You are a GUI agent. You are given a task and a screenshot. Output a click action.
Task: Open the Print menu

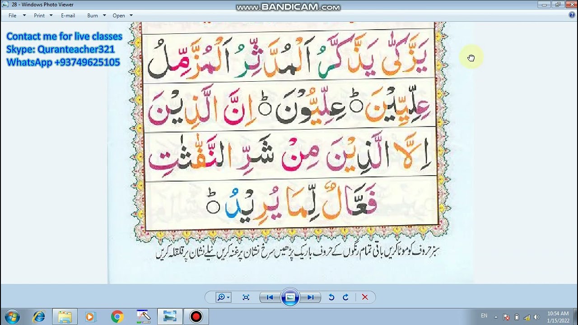click(39, 15)
